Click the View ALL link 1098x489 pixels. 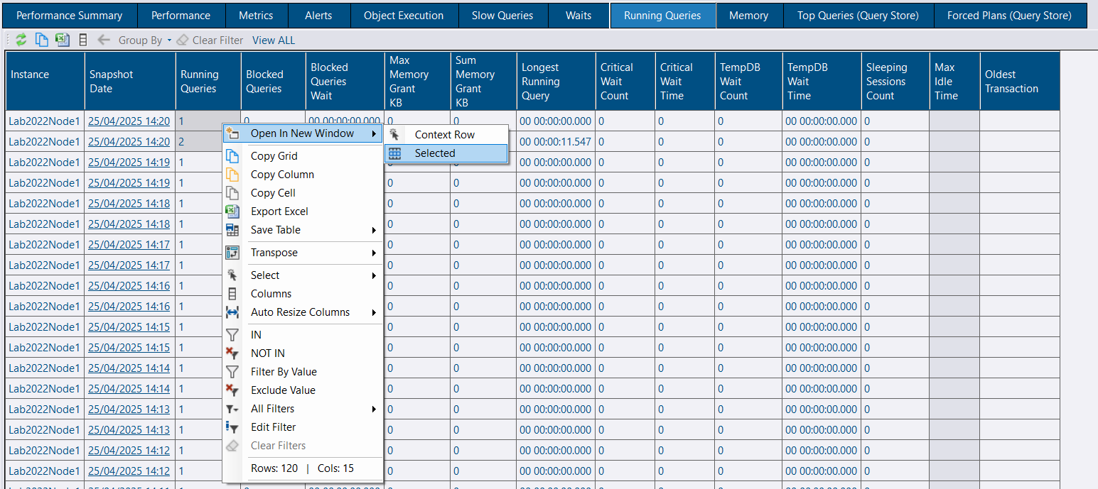coord(273,40)
